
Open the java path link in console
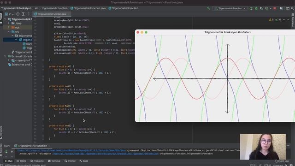[x=71, y=150]
